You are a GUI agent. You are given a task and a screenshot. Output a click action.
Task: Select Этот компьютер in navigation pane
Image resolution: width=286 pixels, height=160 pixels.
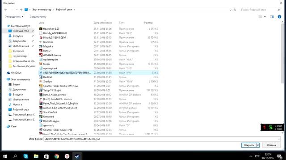pos(20,80)
